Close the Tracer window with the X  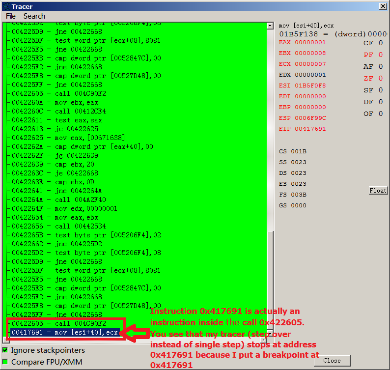pyautogui.click(x=382, y=6)
